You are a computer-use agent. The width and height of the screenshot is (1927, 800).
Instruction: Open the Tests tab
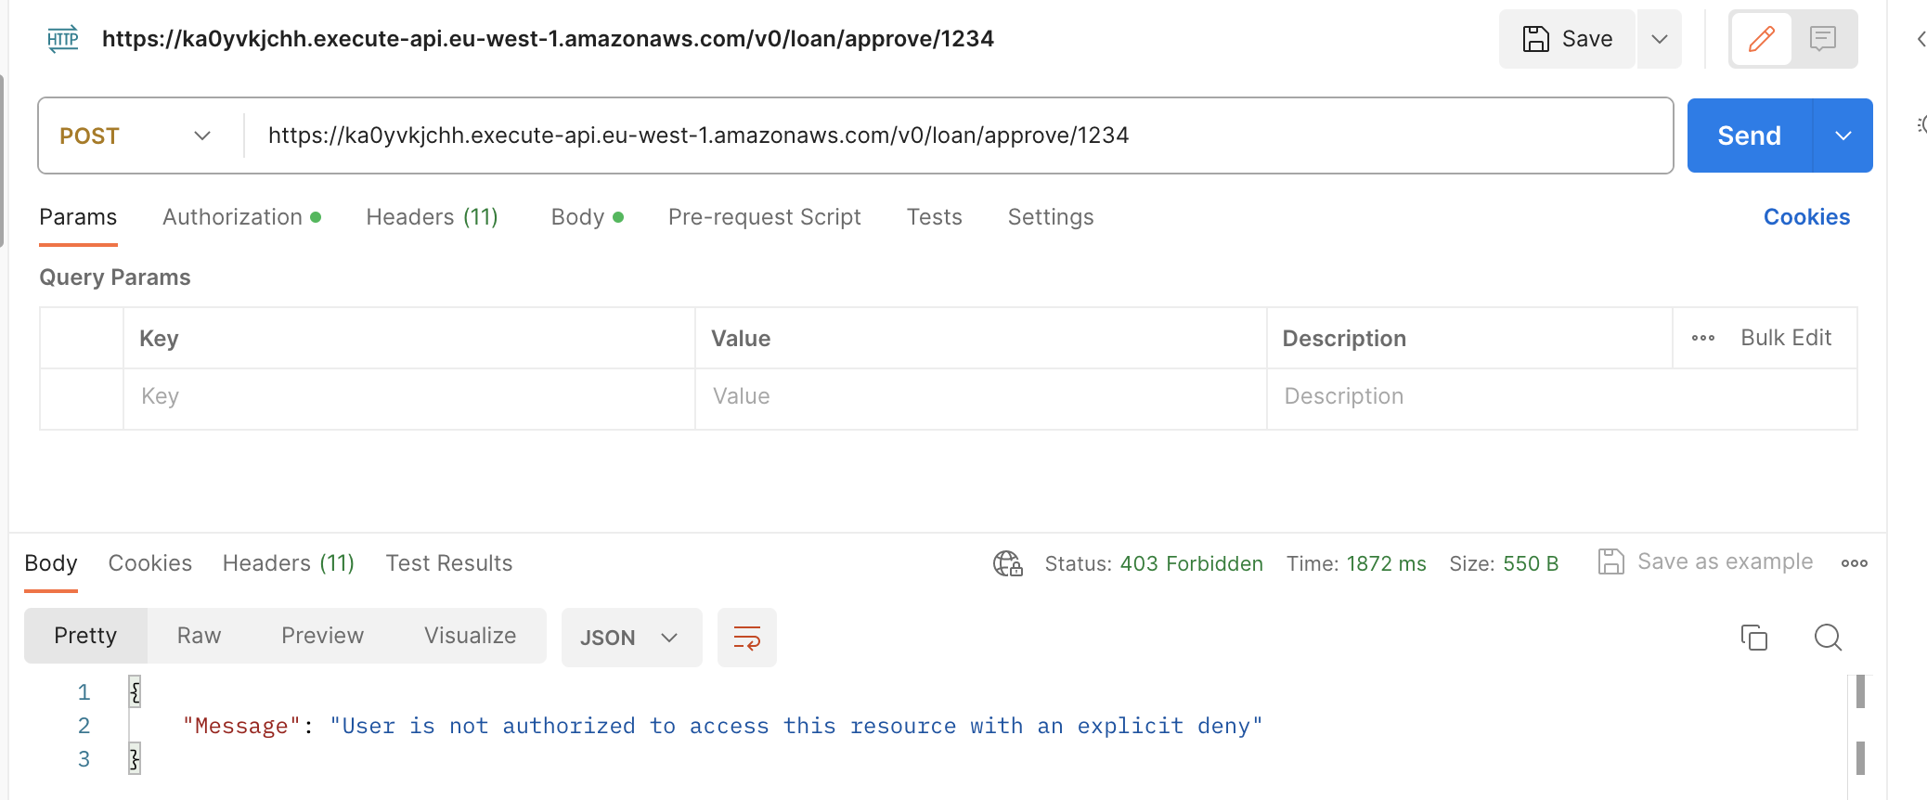click(x=934, y=217)
